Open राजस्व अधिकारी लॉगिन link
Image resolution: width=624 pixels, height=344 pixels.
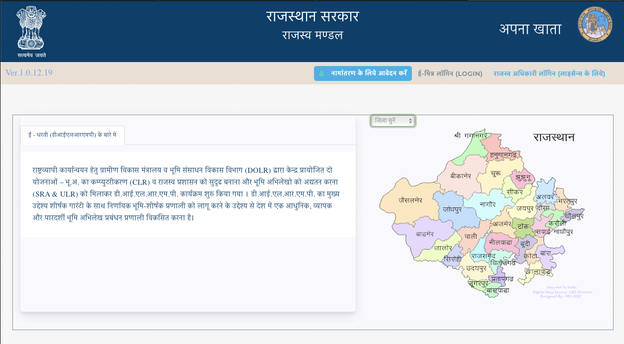point(549,73)
